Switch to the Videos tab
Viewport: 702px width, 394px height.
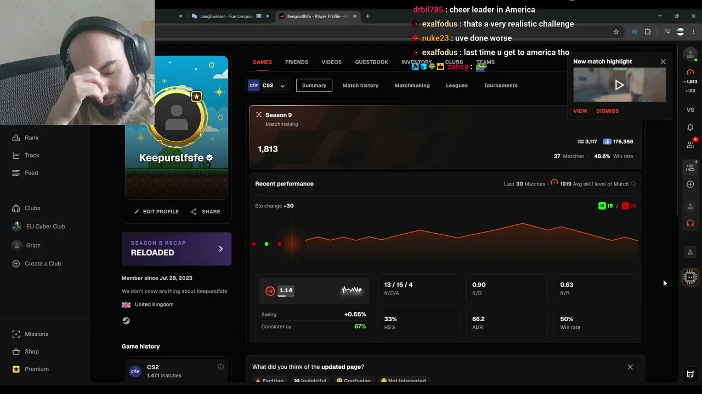tap(331, 62)
